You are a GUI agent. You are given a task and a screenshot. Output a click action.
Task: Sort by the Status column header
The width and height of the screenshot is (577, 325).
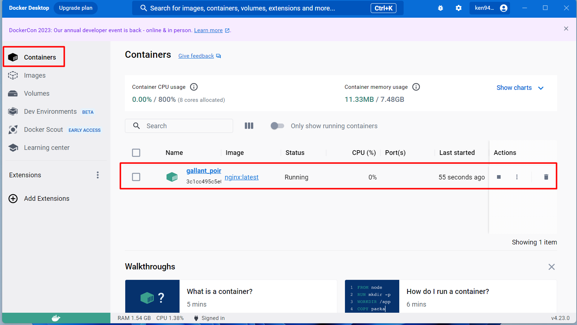(x=295, y=153)
